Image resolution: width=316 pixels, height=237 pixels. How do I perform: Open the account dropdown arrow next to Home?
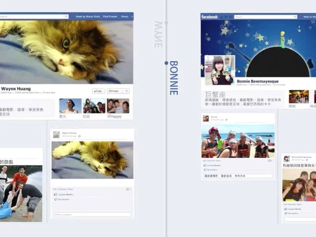pyautogui.click(x=131, y=17)
